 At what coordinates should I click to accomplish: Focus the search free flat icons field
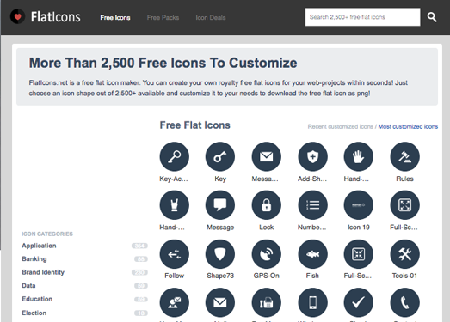362,17
